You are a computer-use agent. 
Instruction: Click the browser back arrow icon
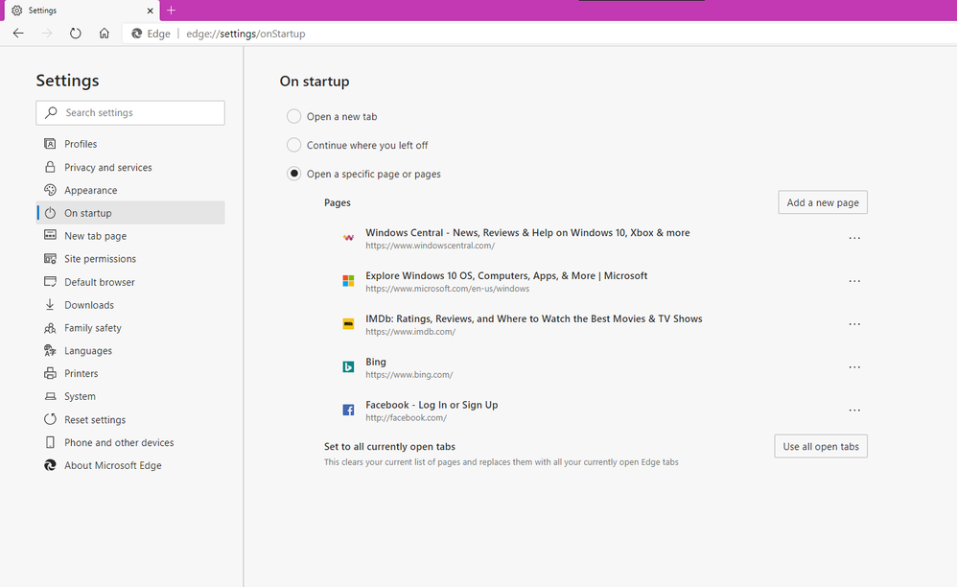click(18, 34)
